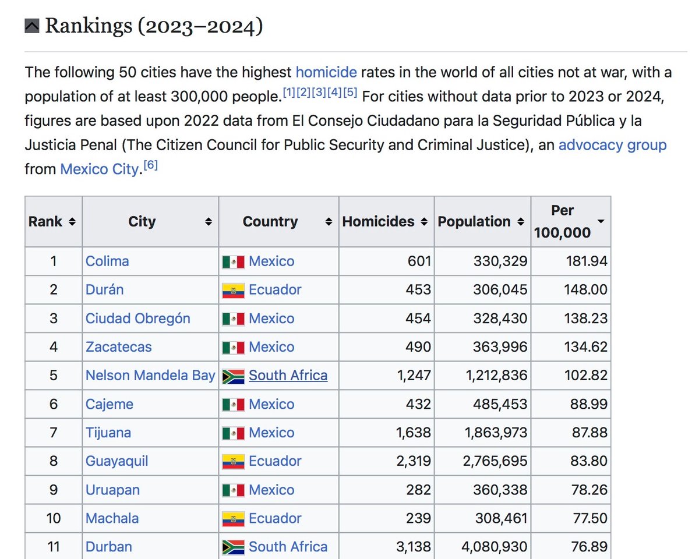699x559 pixels.
Task: Click the Ecuador flag icon in Durán row
Action: (234, 291)
